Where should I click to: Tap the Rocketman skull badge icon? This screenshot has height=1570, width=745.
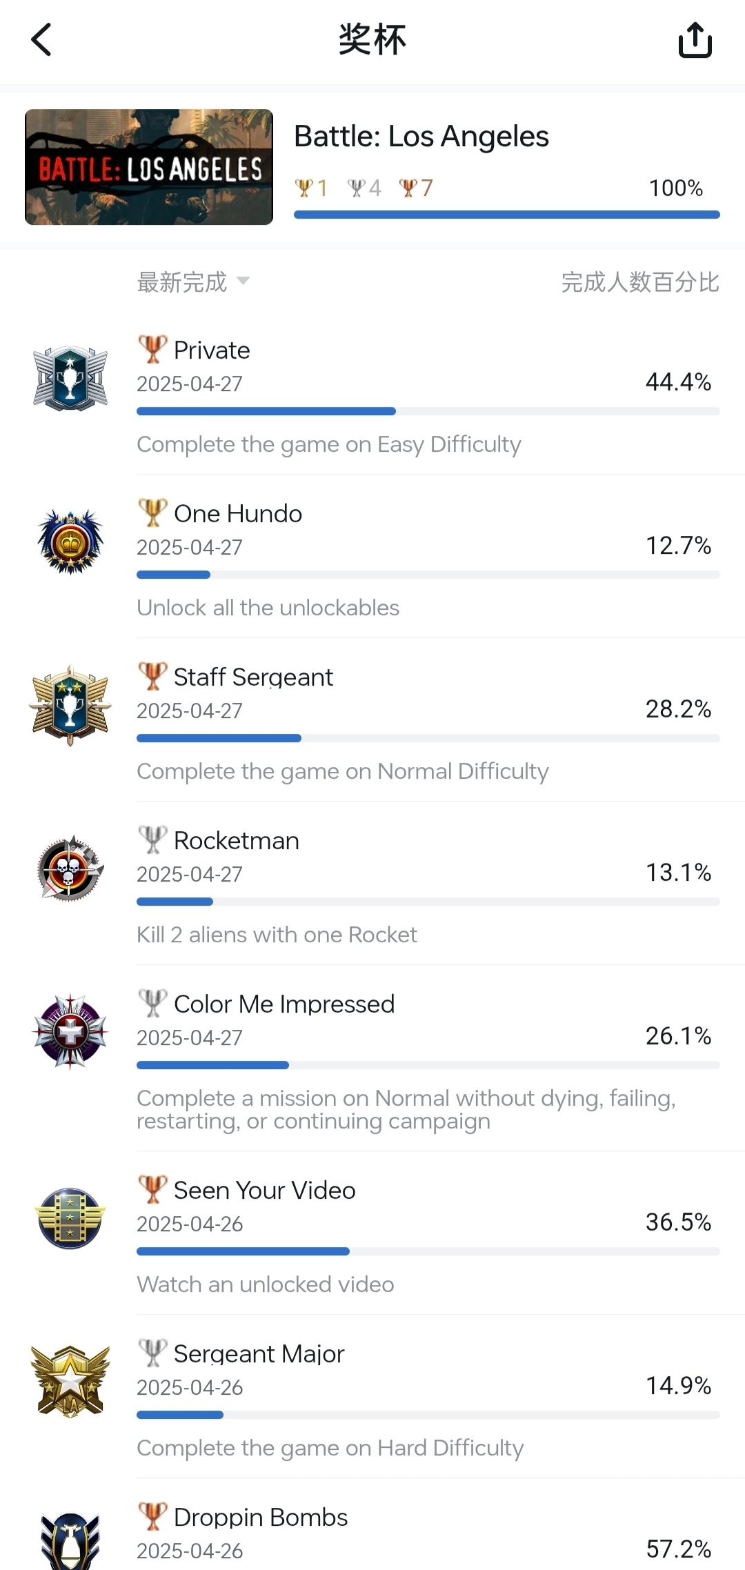70,869
